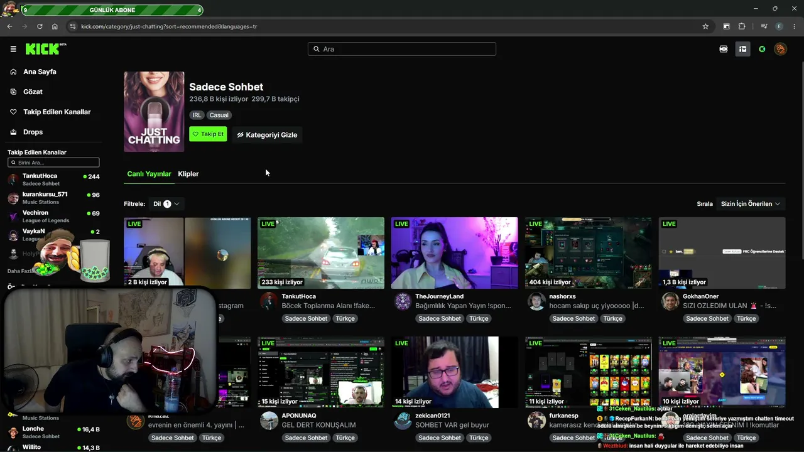Click the Birini Ara sidebar search box
The image size is (804, 452).
point(53,163)
